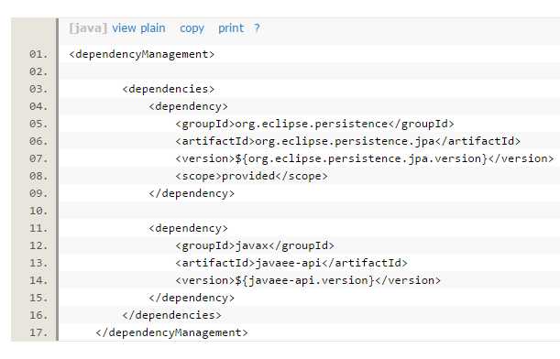Open the question mark help link
Viewport: 560px width, 359px height.
pyautogui.click(x=257, y=28)
